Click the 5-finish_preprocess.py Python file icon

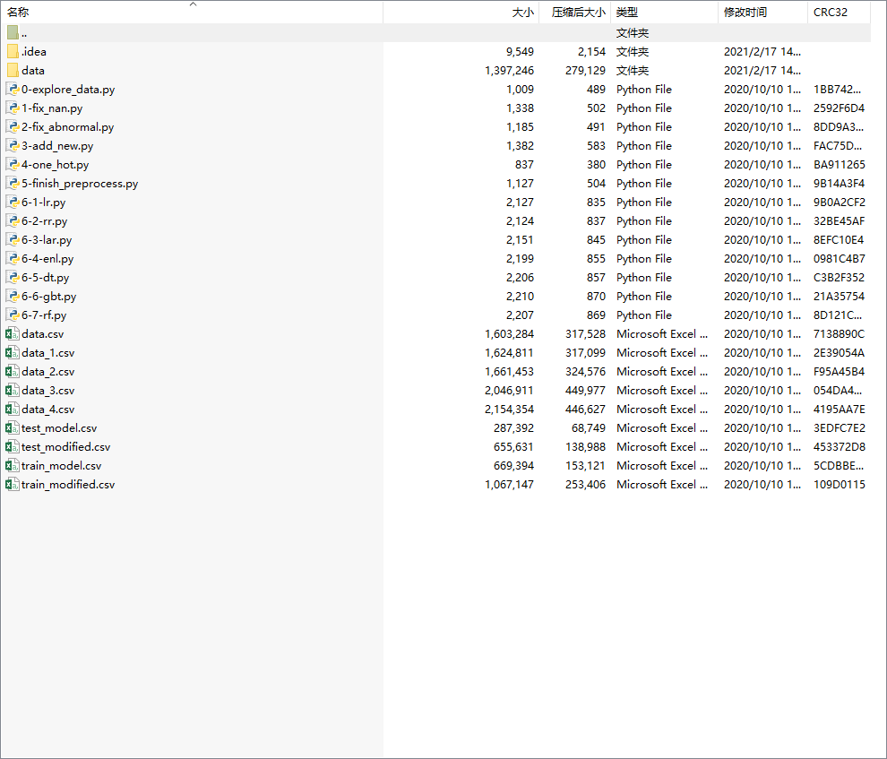pos(13,183)
